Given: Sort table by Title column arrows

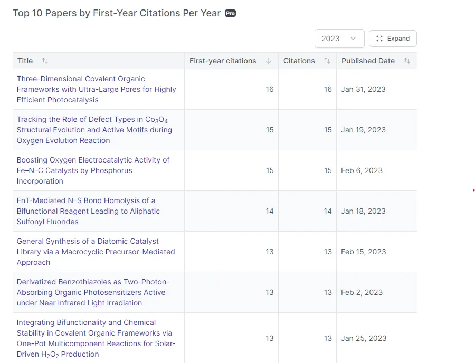Looking at the screenshot, I should (x=45, y=61).
